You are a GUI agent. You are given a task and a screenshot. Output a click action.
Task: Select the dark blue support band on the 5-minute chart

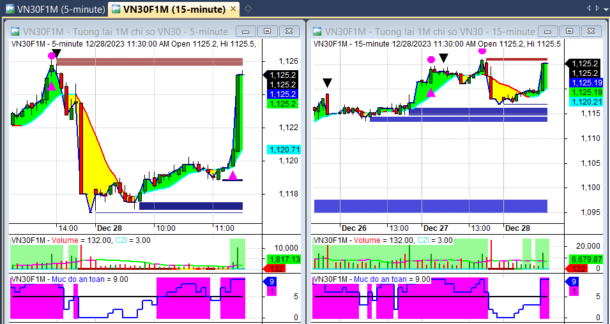point(191,206)
